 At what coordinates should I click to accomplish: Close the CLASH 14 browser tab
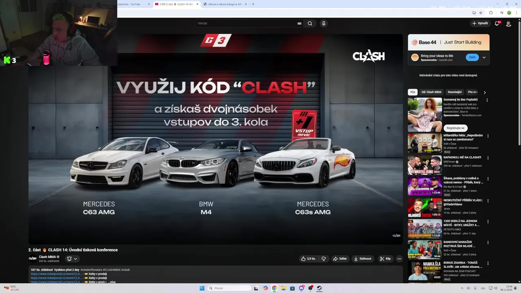click(x=198, y=4)
